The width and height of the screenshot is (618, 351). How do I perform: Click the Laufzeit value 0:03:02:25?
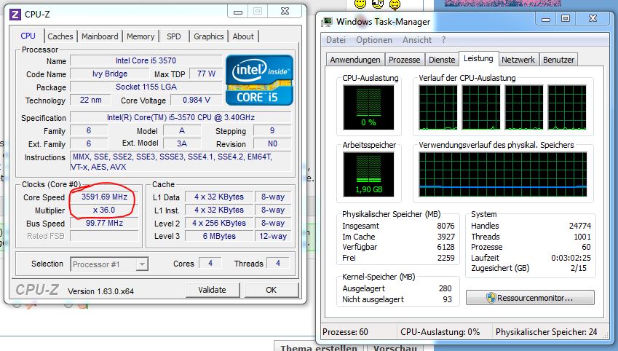pos(571,258)
